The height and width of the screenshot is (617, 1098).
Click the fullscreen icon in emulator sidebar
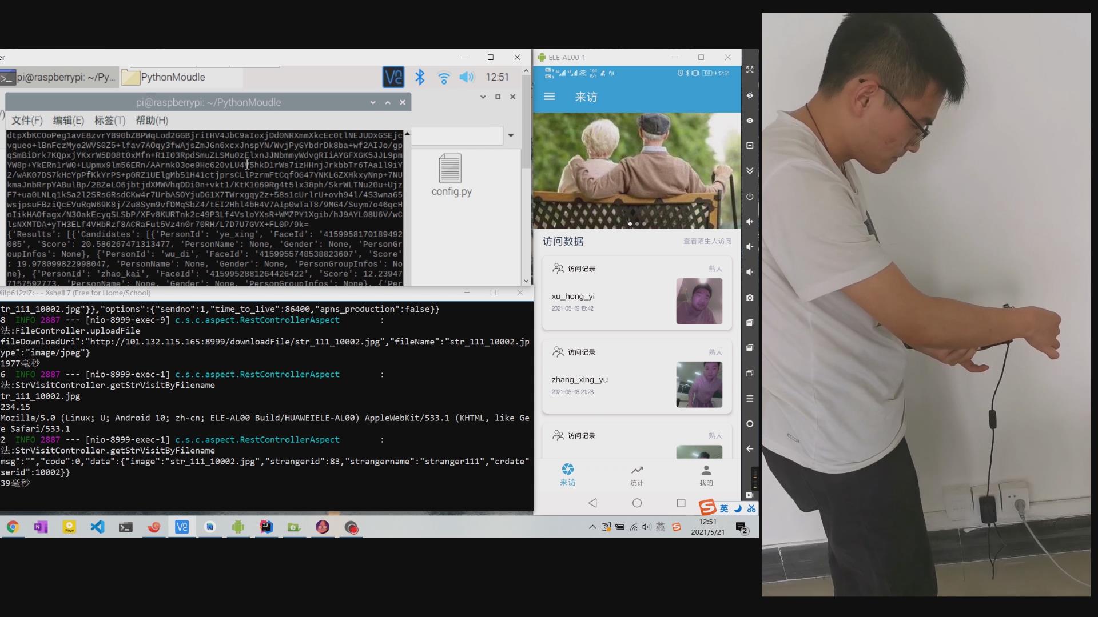tap(750, 70)
